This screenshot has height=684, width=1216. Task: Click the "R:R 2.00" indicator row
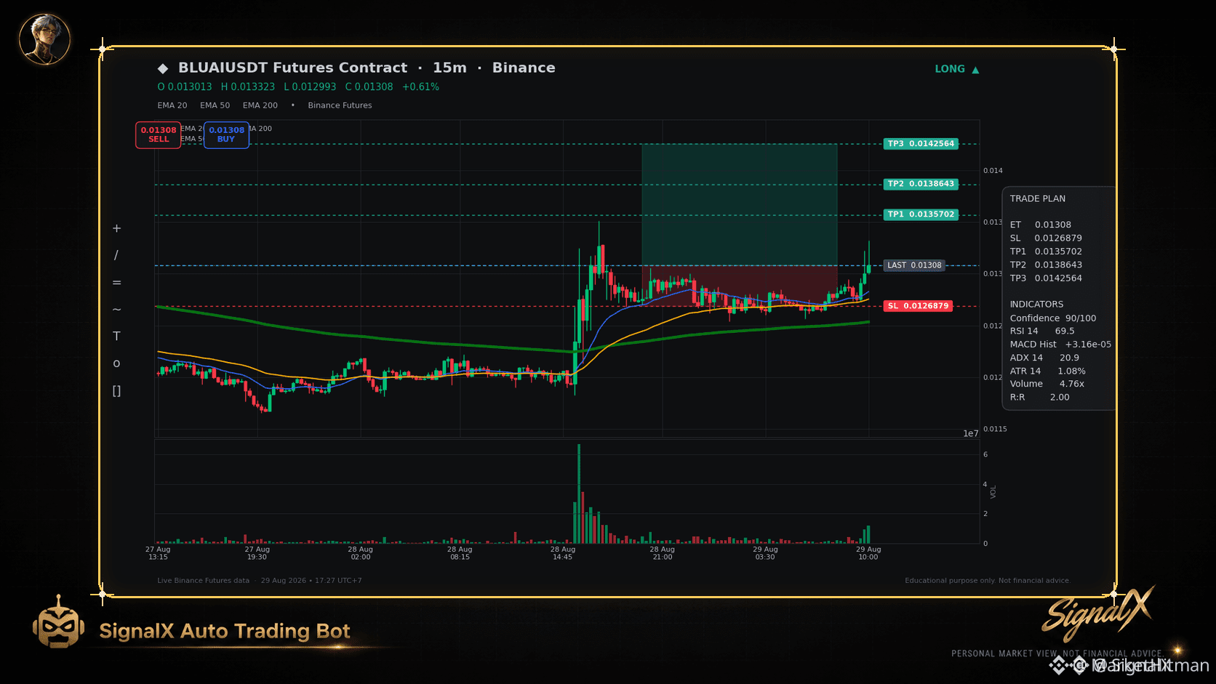click(1040, 398)
